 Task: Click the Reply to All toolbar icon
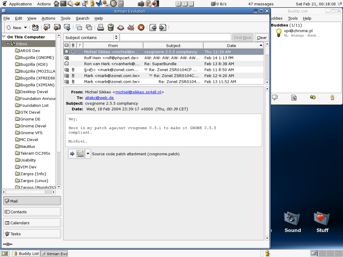click(x=57, y=28)
